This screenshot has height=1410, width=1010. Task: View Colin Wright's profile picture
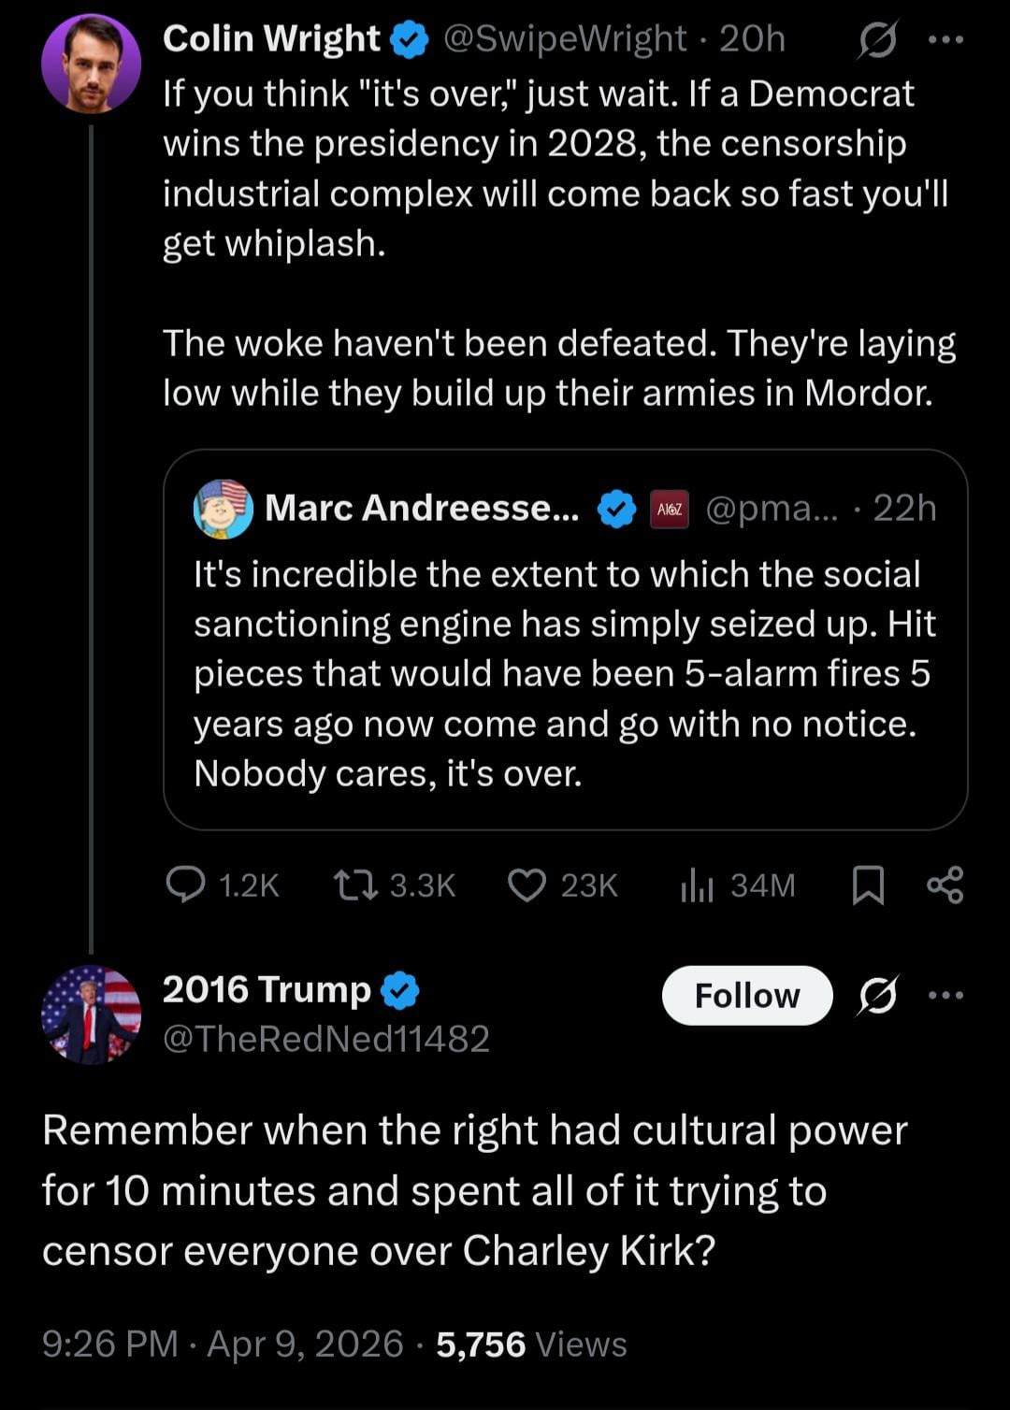click(91, 65)
